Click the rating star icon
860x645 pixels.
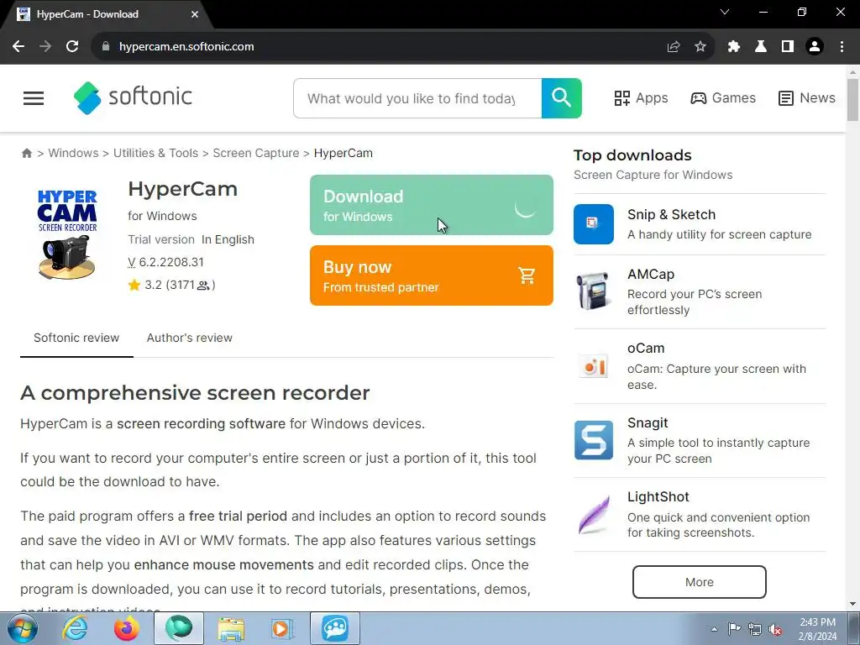coord(134,285)
